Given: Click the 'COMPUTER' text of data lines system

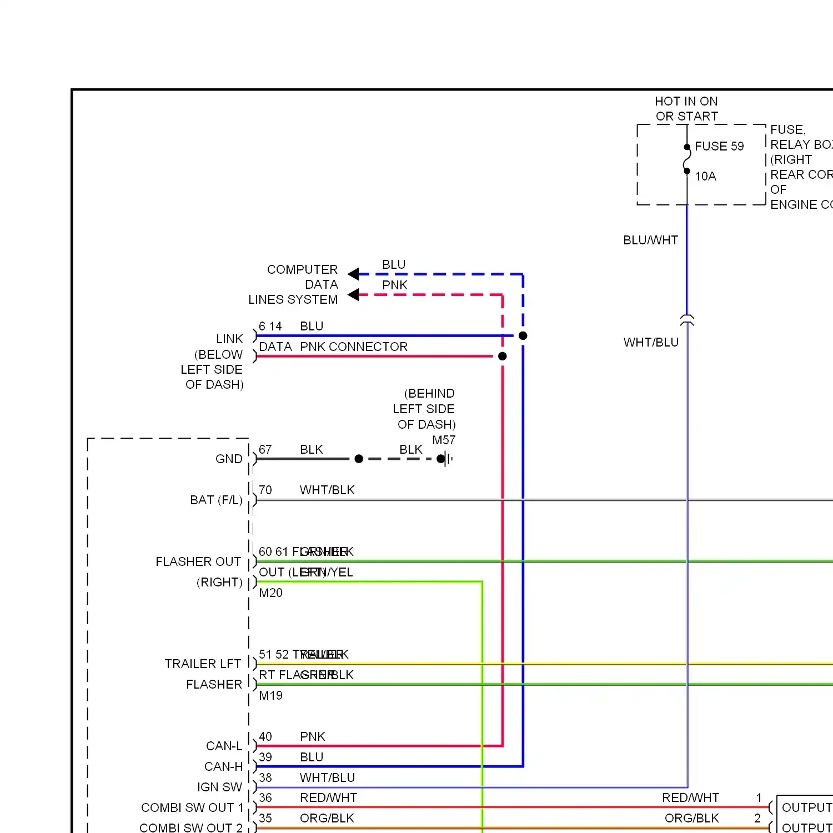Looking at the screenshot, I should coord(302,269).
